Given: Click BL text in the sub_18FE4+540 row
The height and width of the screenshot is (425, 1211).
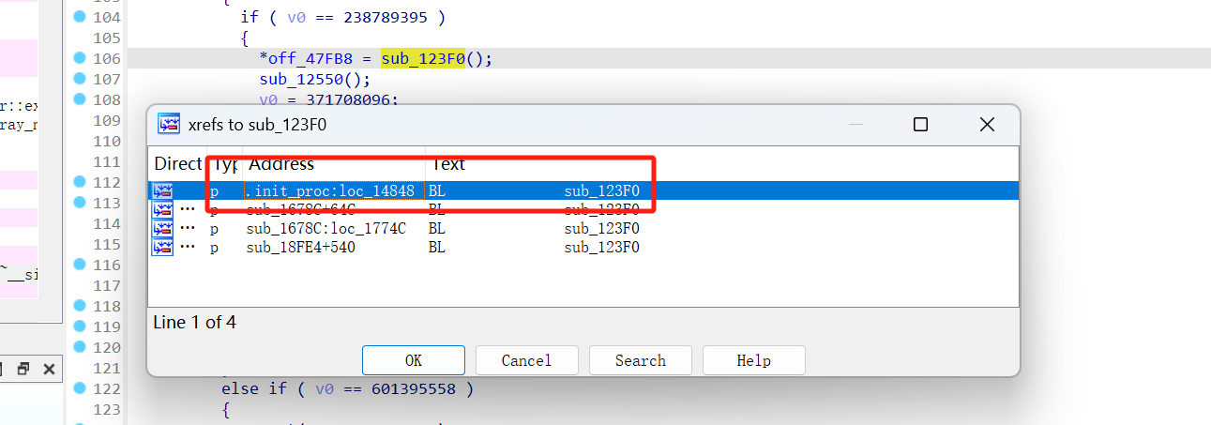Looking at the screenshot, I should pyautogui.click(x=437, y=247).
